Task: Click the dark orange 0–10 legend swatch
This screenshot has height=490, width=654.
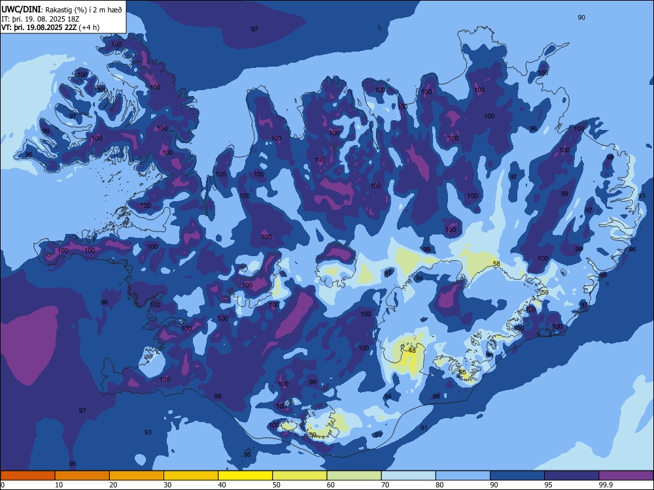Action: [27, 476]
